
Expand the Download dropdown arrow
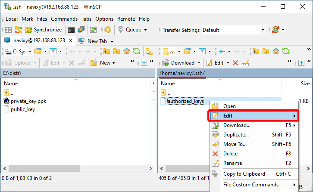(199, 63)
